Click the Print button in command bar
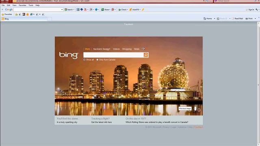The width and height of the screenshot is (260, 146). [249, 19]
